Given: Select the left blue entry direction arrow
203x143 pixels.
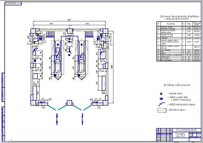Looking at the screenshot, I should [x=57, y=119].
